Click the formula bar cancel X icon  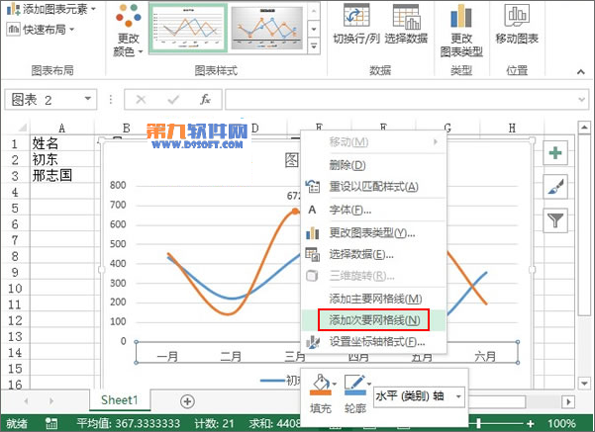[141, 99]
